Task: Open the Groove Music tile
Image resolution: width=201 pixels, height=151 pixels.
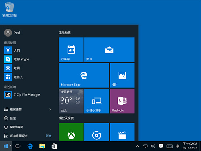Action: [96, 132]
